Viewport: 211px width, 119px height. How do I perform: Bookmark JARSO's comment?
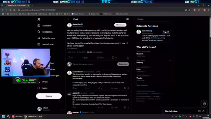pos(125,107)
